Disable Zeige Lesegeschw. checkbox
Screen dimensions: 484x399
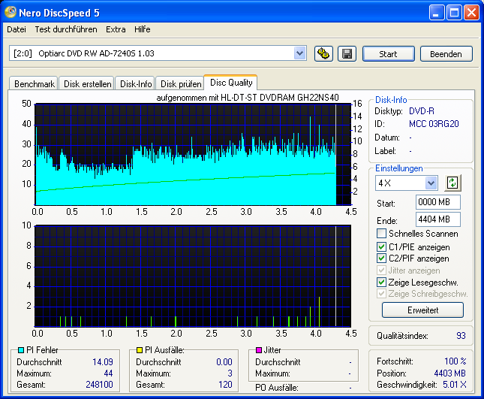(x=381, y=282)
